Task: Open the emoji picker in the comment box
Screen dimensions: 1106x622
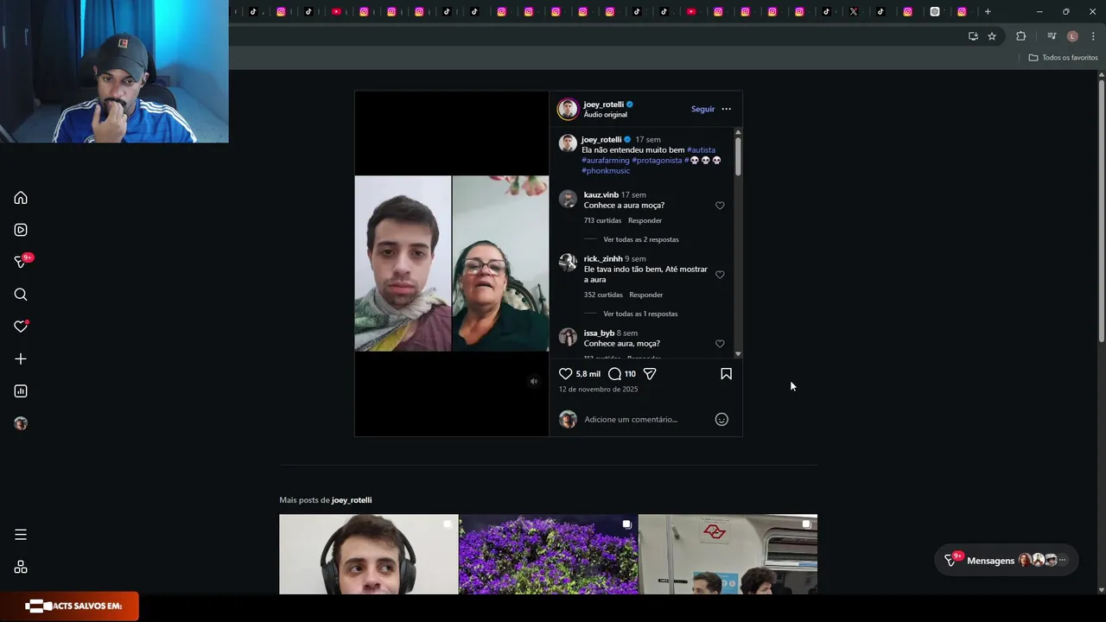Action: (721, 419)
